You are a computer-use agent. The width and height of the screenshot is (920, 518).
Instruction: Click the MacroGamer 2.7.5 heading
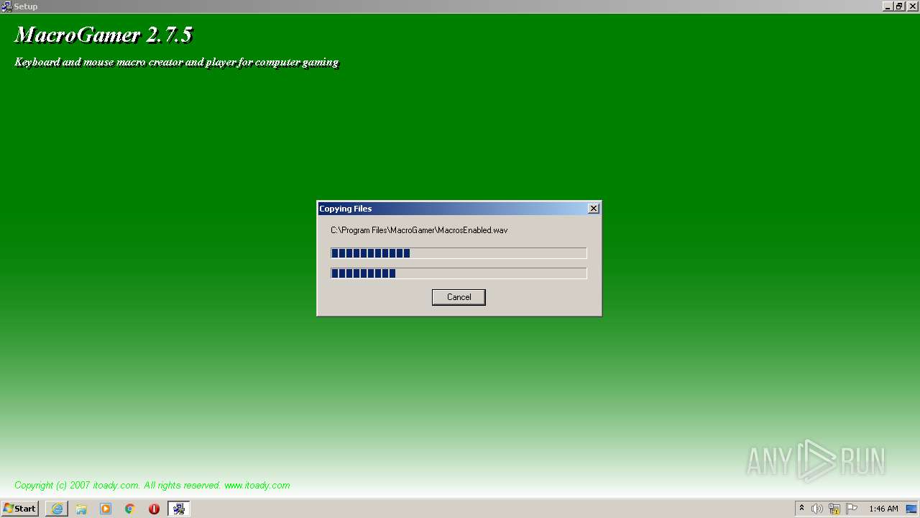coord(103,35)
